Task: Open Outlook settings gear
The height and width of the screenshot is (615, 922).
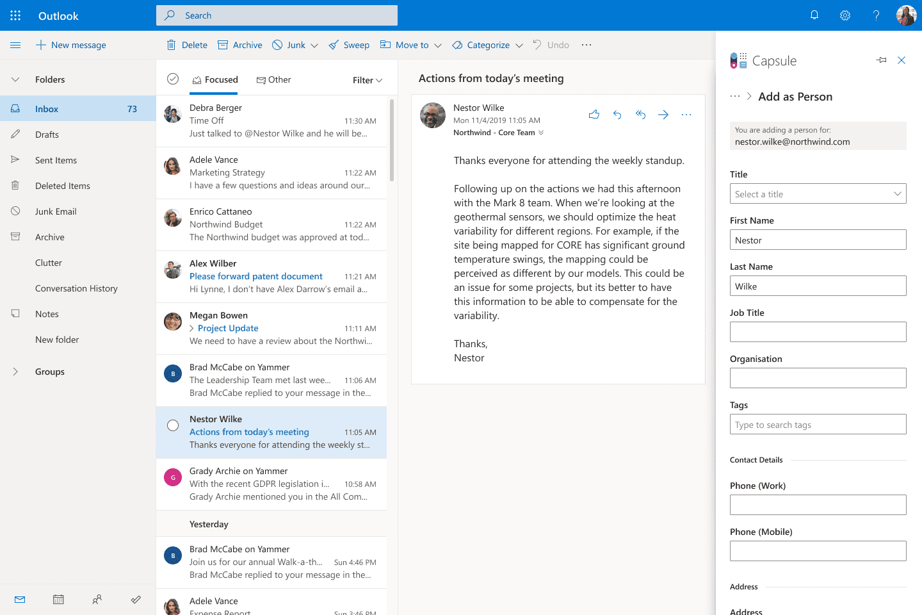Action: 845,15
